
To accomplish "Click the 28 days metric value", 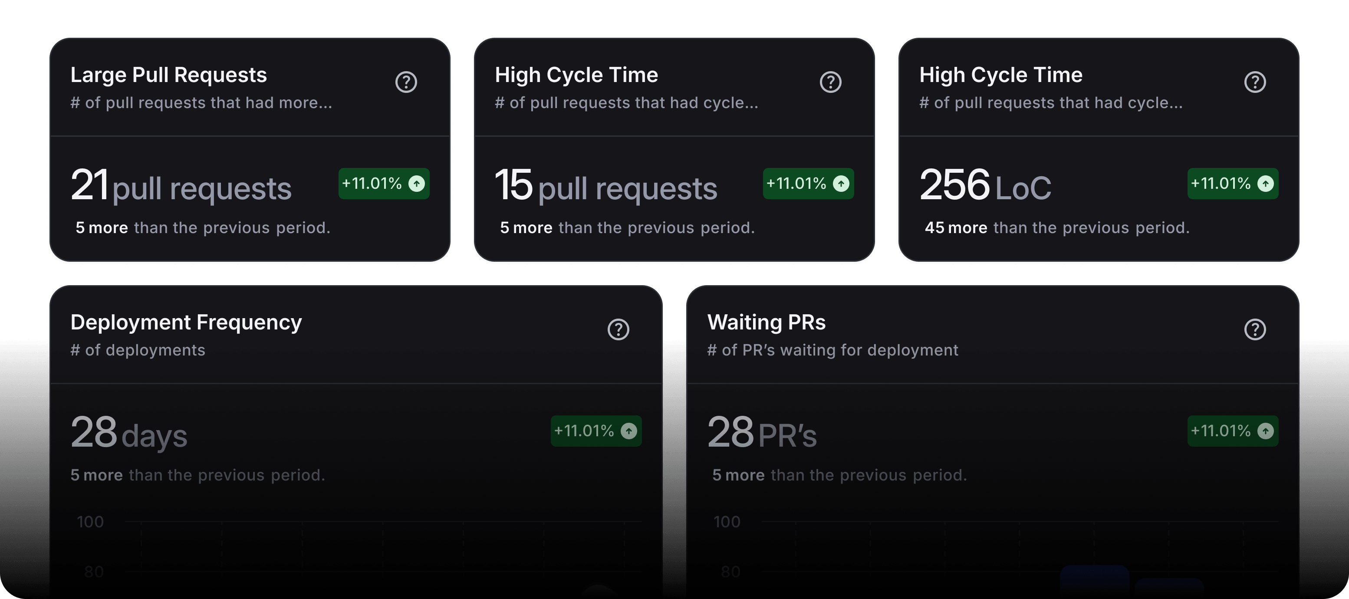I will pyautogui.click(x=129, y=433).
